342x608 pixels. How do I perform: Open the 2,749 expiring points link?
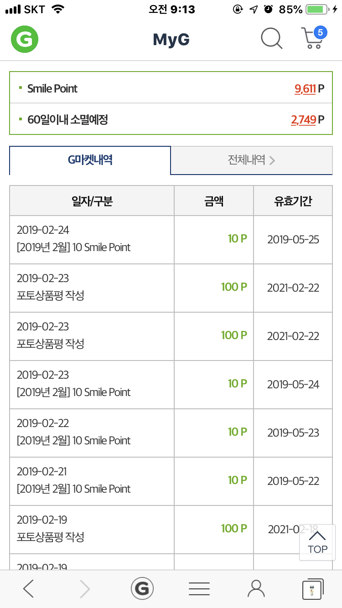click(303, 120)
